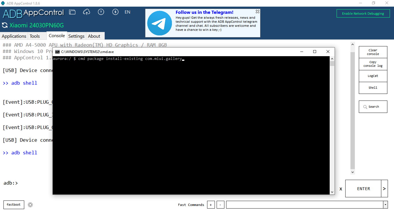Click Enable Network Debugging button
This screenshot has width=394, height=212.
(363, 14)
